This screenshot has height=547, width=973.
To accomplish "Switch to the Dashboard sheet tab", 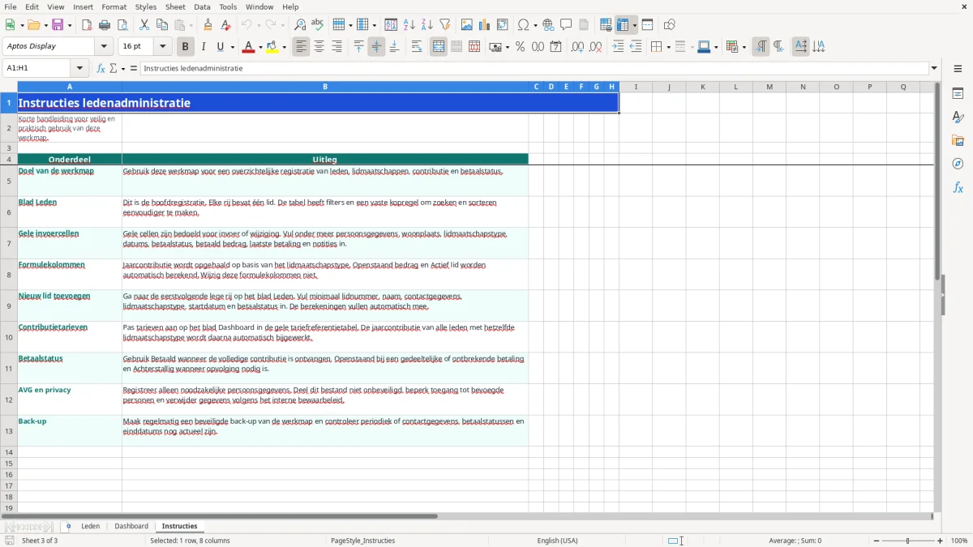I will [x=131, y=526].
